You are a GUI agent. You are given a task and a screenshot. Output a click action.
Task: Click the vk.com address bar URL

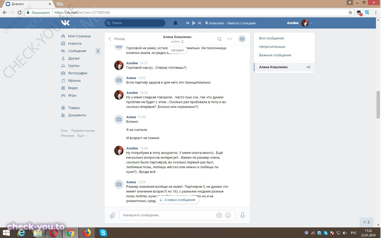(82, 12)
